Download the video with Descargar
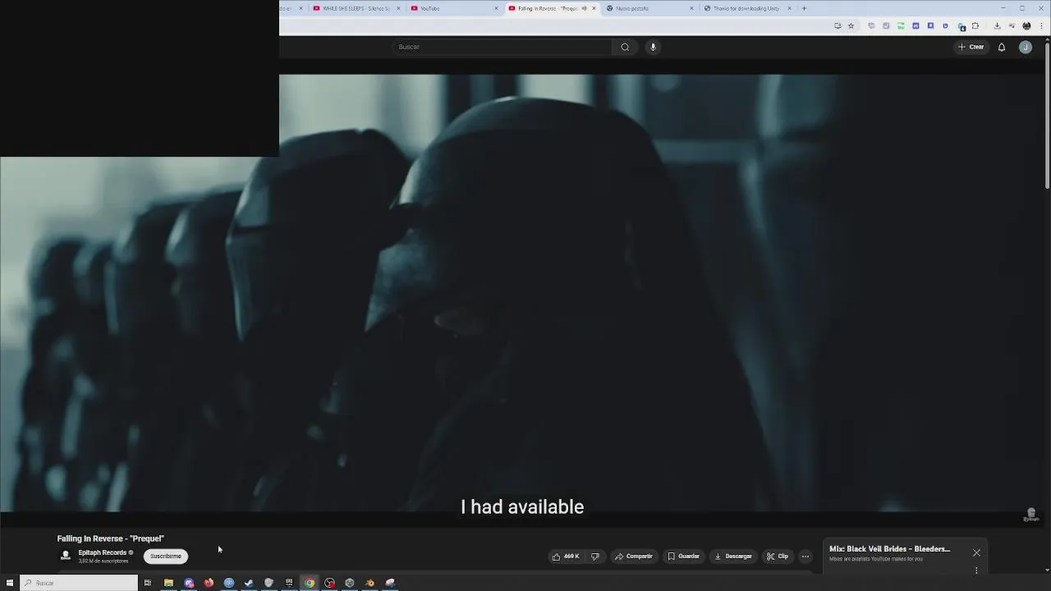The image size is (1051, 591). pos(733,557)
